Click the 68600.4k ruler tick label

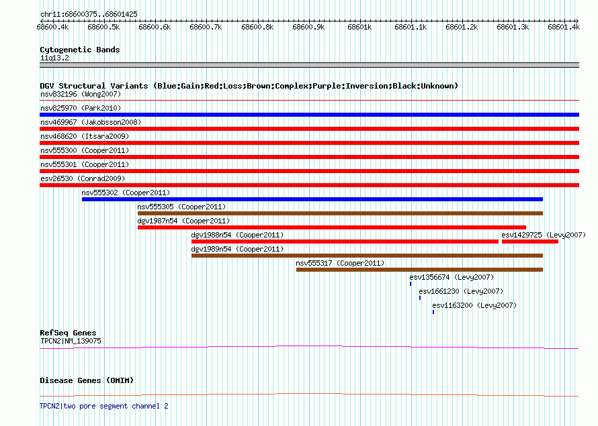(52, 27)
